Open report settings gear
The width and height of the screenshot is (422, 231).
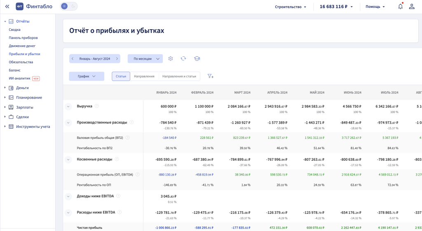click(170, 58)
